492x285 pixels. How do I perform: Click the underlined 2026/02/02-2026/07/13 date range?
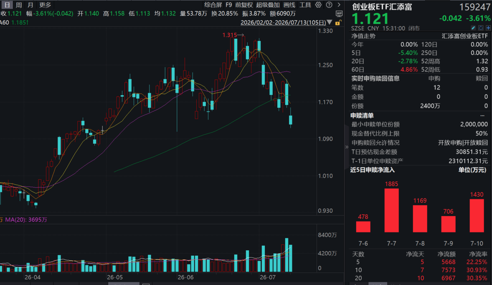[x=283, y=23]
